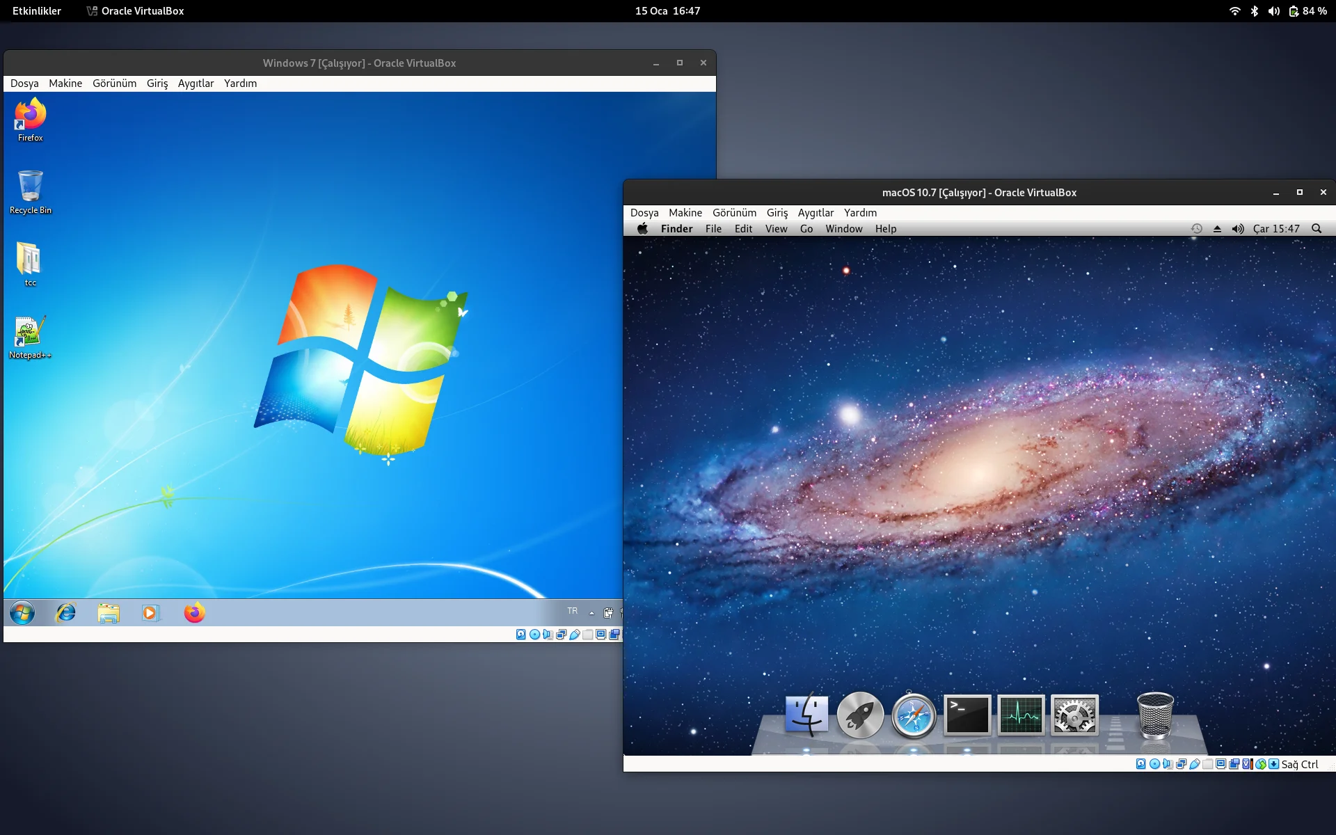Open Terminal from the macOS dock
1336x835 pixels.
tap(967, 715)
